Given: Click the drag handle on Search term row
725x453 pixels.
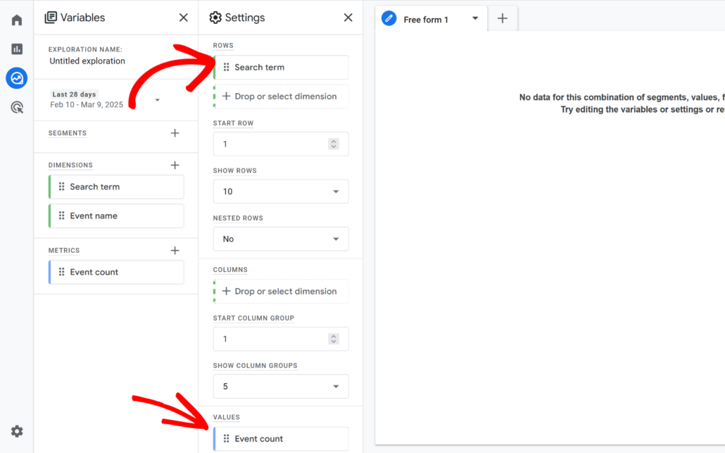Looking at the screenshot, I should (x=227, y=67).
